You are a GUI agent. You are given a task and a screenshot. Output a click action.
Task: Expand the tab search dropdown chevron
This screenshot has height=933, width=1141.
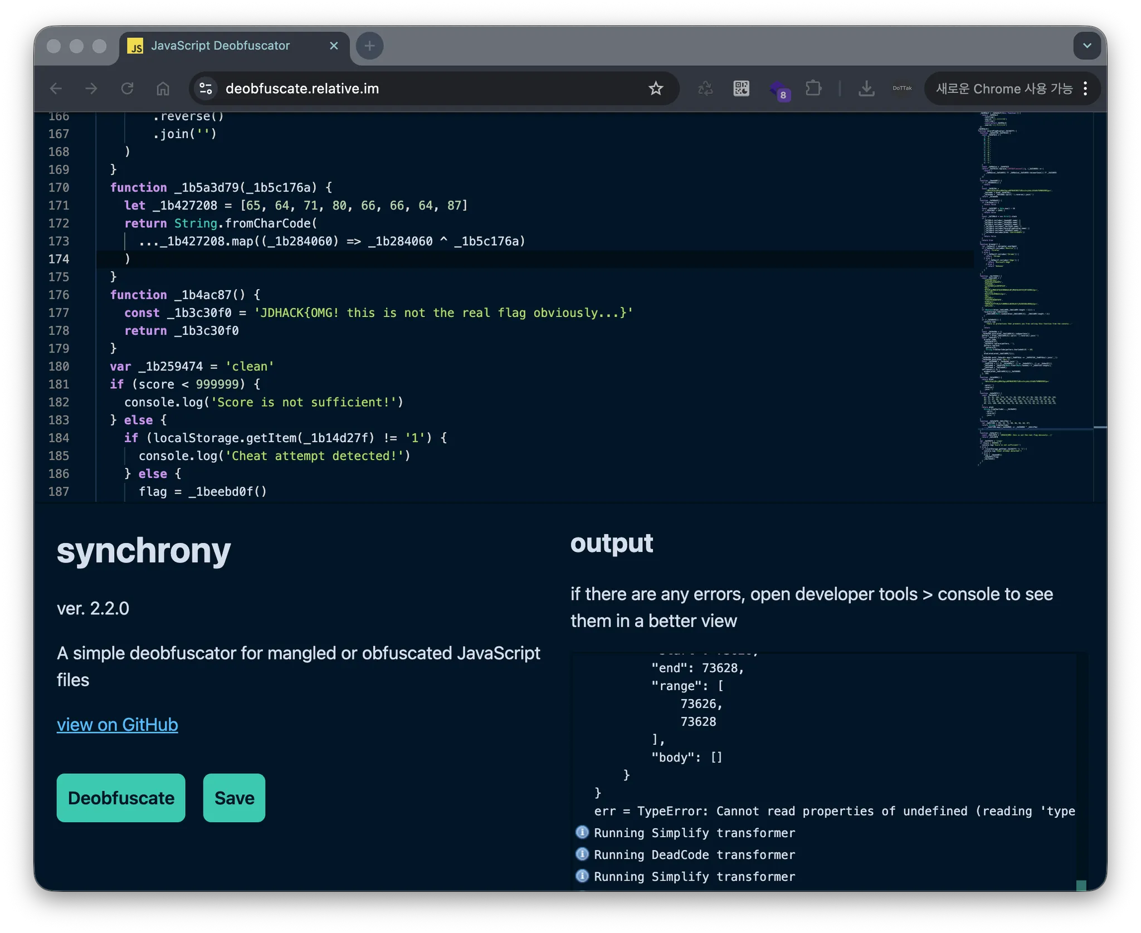point(1086,46)
